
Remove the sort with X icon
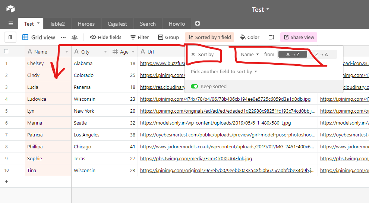click(193, 55)
